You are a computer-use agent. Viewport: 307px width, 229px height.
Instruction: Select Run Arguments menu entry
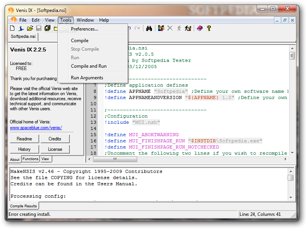coord(93,78)
